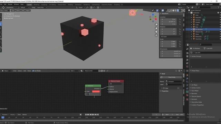Expand the Geometry Data panel

click(x=196, y=102)
